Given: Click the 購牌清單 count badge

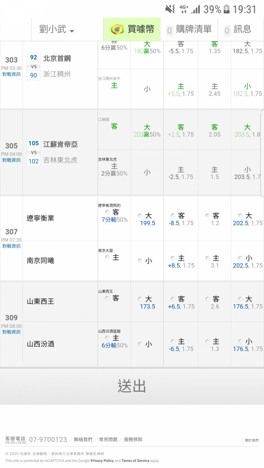Looking at the screenshot, I should tap(170, 30).
